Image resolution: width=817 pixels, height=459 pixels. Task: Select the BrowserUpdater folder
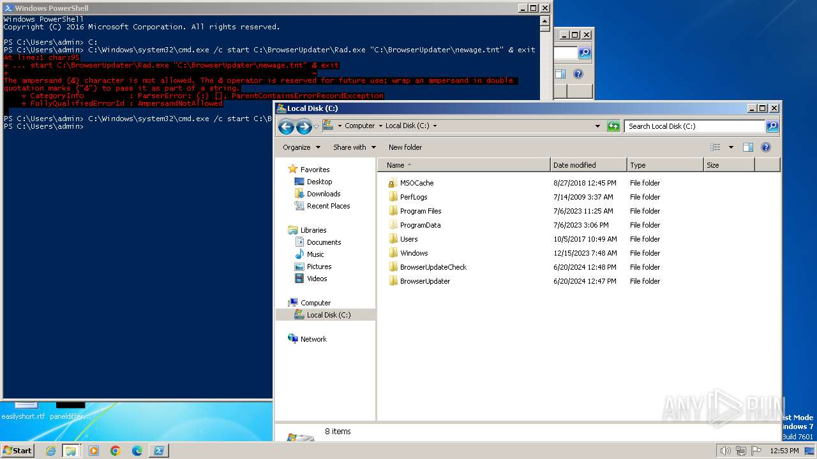click(x=425, y=281)
